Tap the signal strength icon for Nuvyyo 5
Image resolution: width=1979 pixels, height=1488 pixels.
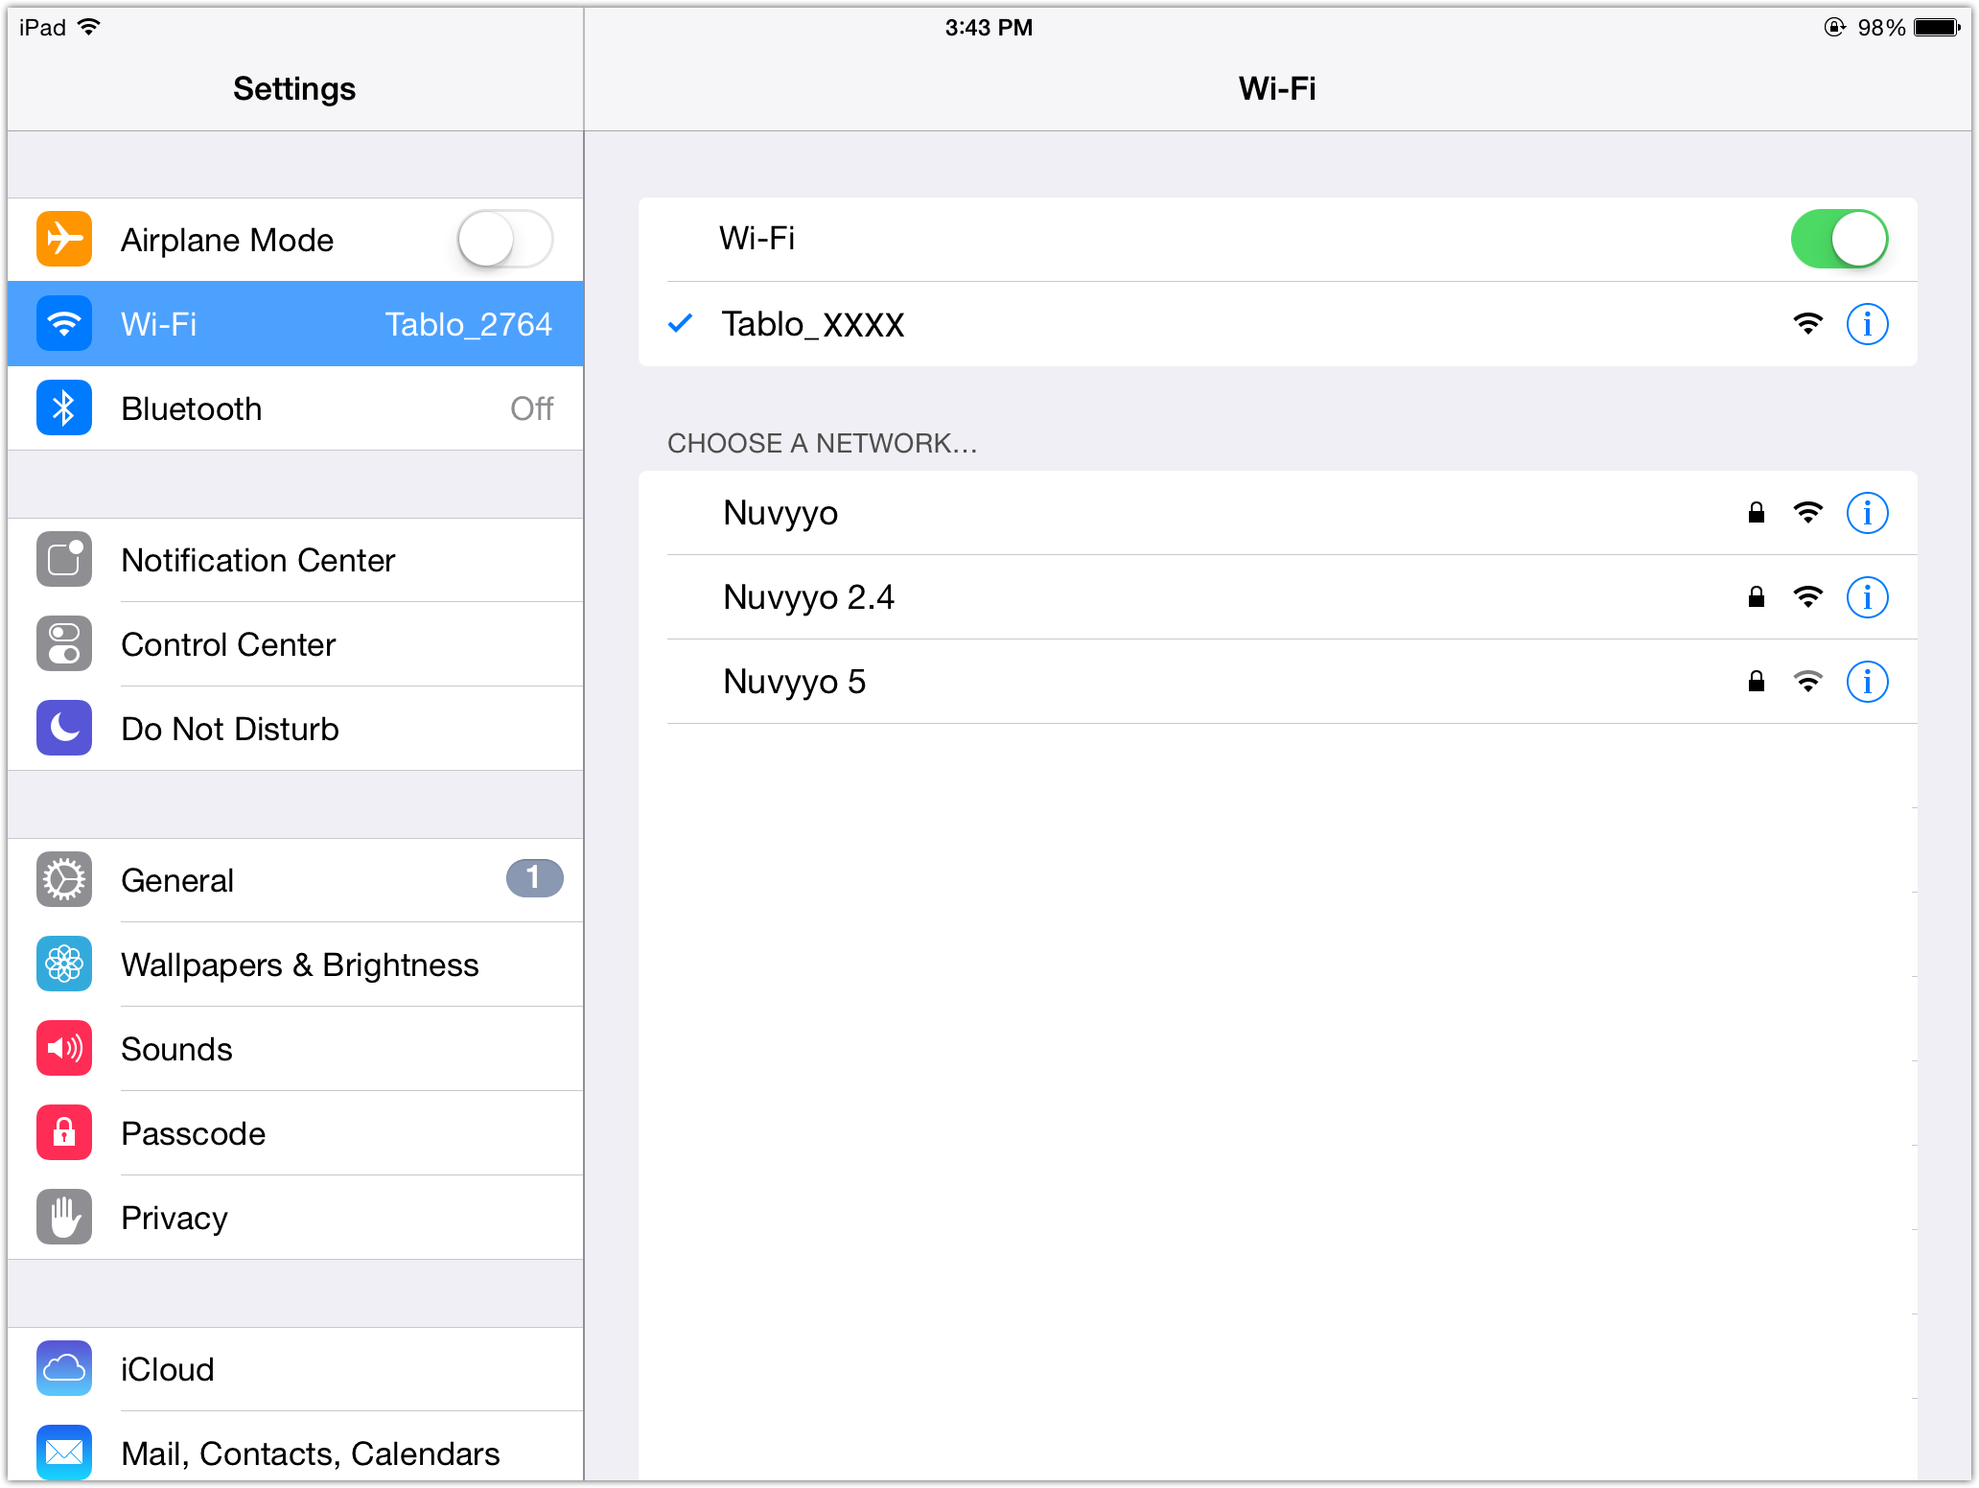coord(1807,682)
